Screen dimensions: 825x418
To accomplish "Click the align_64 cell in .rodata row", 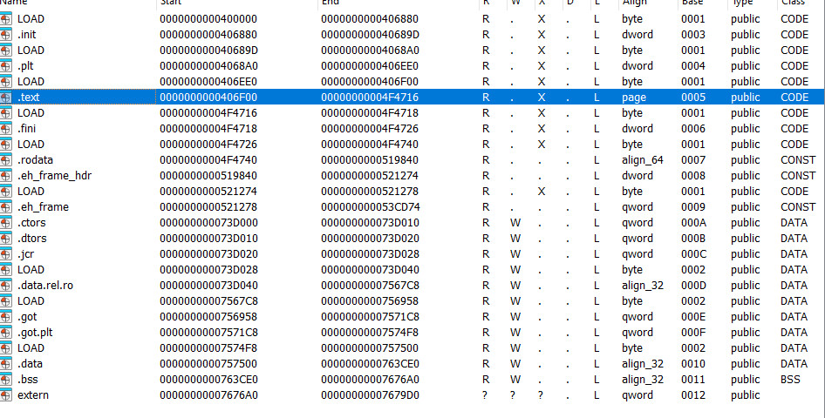I will pos(641,159).
